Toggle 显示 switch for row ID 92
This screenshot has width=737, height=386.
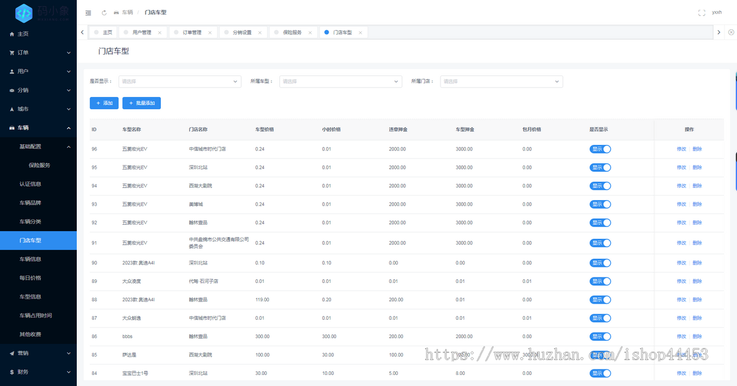click(x=600, y=223)
